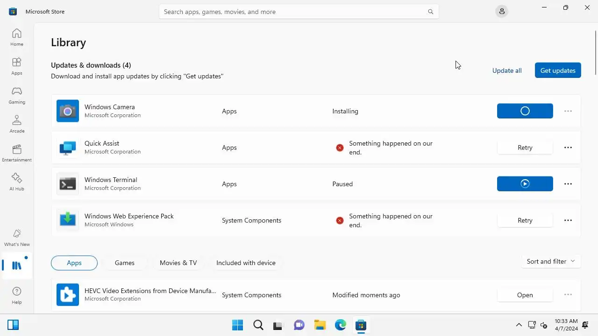Click the Microsoft Store logo in title bar
598x336 pixels.
(x=13, y=12)
